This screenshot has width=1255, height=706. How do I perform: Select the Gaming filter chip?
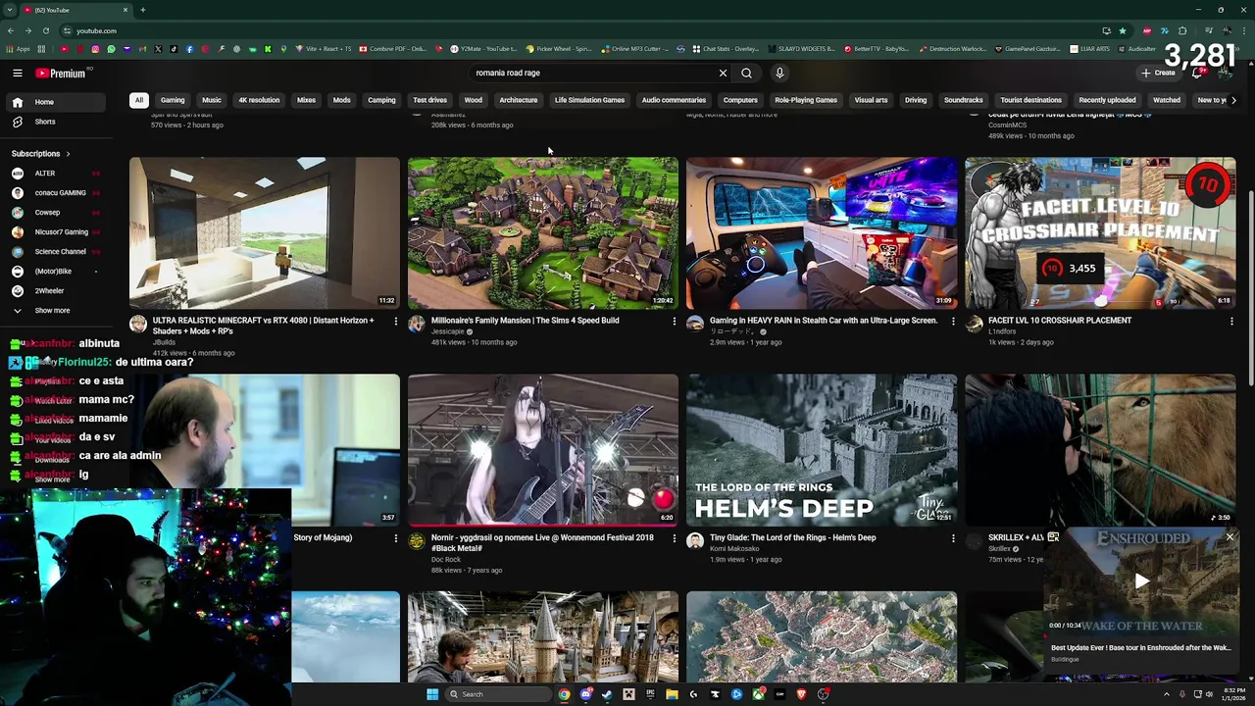point(173,100)
